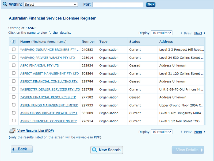This screenshot has height=161, width=214.
Task: Open ASPC FINANCIAL PTY LTD details
Action: pos(40,65)
